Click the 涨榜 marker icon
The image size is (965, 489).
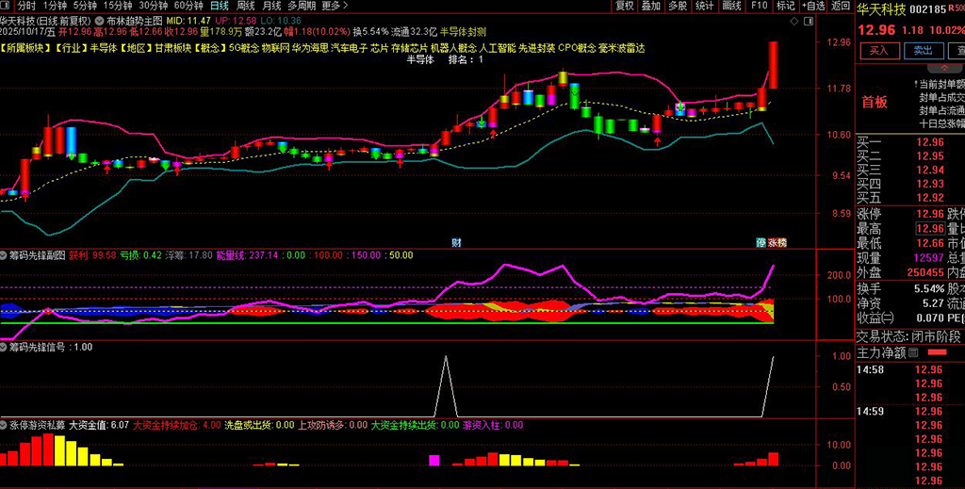tap(777, 242)
